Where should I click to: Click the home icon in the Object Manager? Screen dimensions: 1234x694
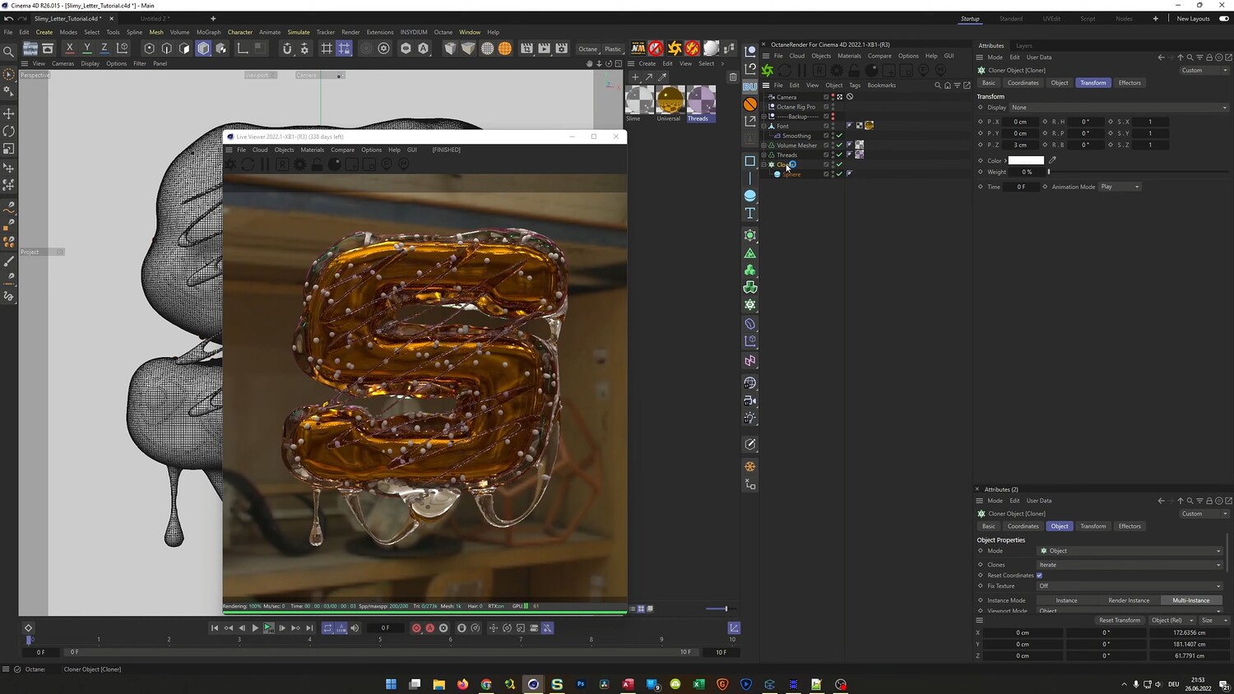point(947,86)
